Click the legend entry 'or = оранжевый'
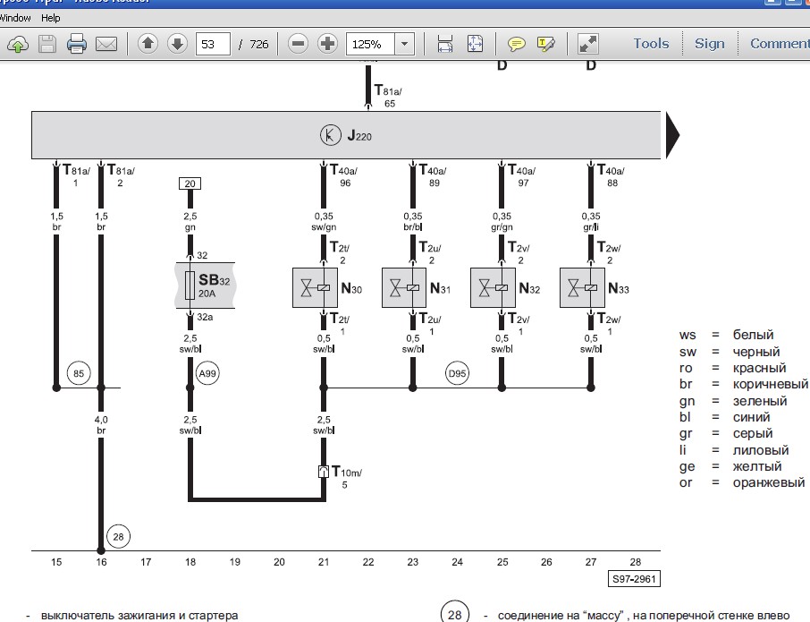Image resolution: width=810 pixels, height=622 pixels. point(742,483)
